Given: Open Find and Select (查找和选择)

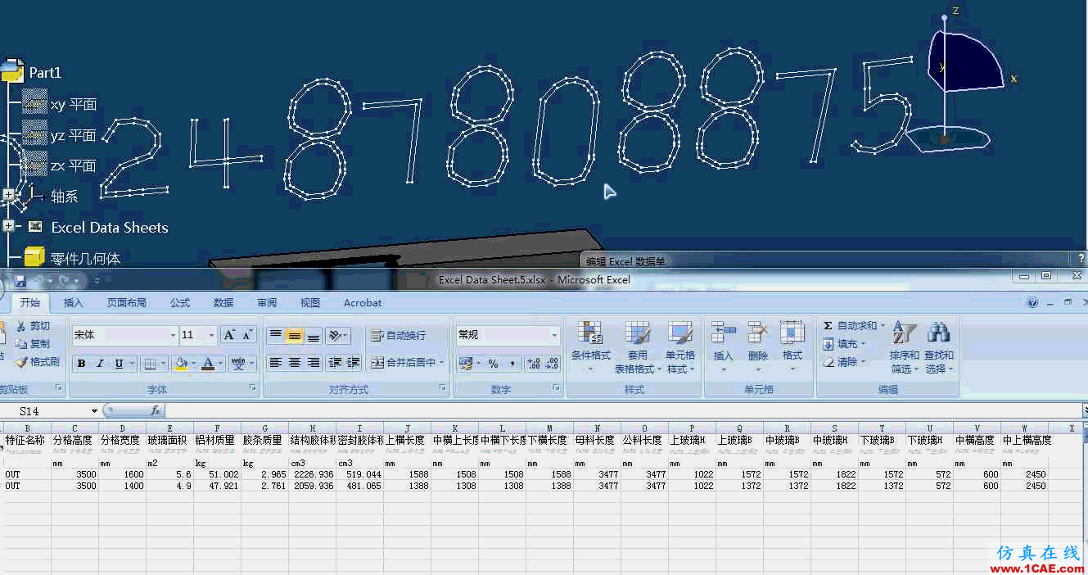Looking at the screenshot, I should 939,347.
